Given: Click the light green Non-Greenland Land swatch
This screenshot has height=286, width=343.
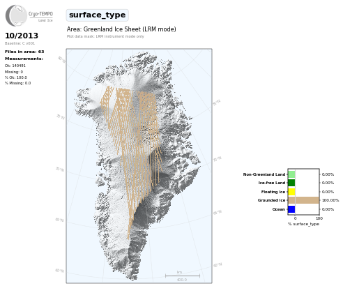Looking at the screenshot, I should (291, 174).
